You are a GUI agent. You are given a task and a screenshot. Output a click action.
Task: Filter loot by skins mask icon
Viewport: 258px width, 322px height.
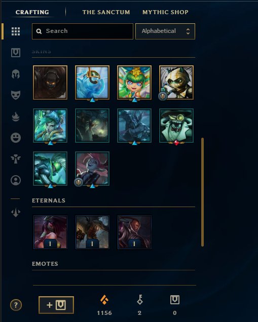16,95
